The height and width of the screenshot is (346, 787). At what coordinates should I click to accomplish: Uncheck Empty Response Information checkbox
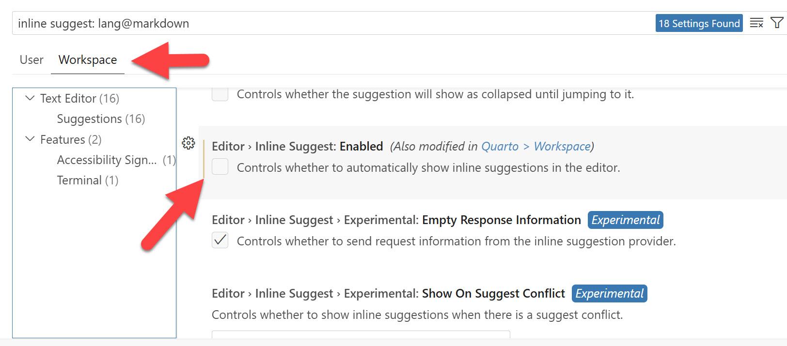point(220,241)
